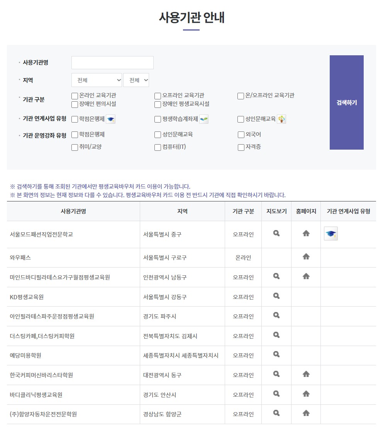Open the first 전체 region dropdown
Viewport: 383px width, 428px height.
tap(97, 80)
